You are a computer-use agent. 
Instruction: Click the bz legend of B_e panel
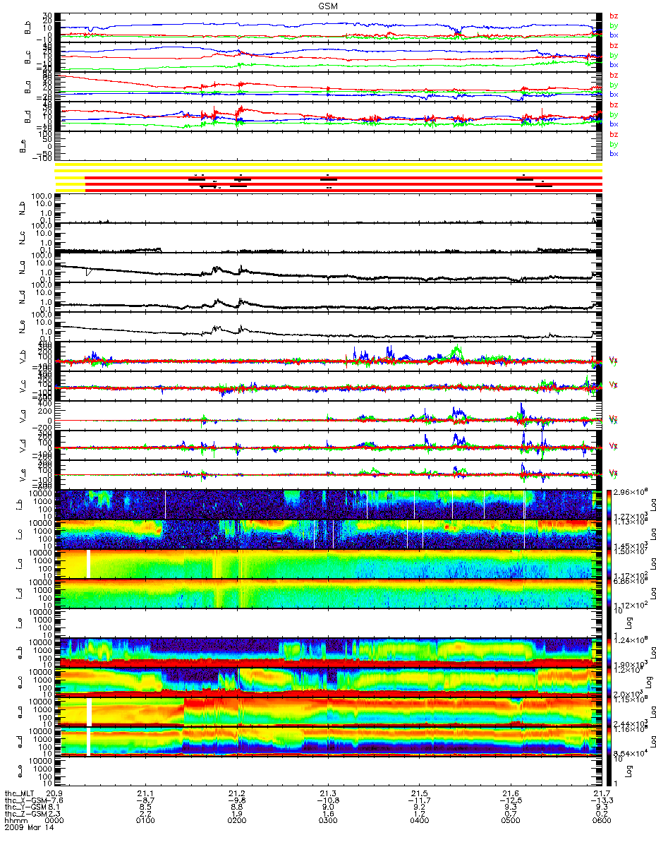614,134
